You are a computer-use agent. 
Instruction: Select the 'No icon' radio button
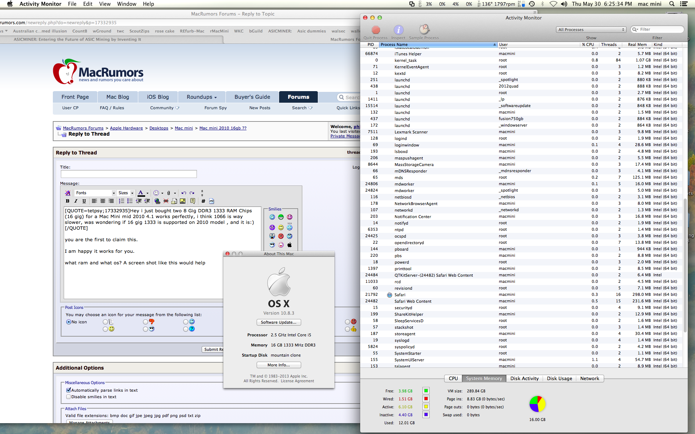pos(69,322)
